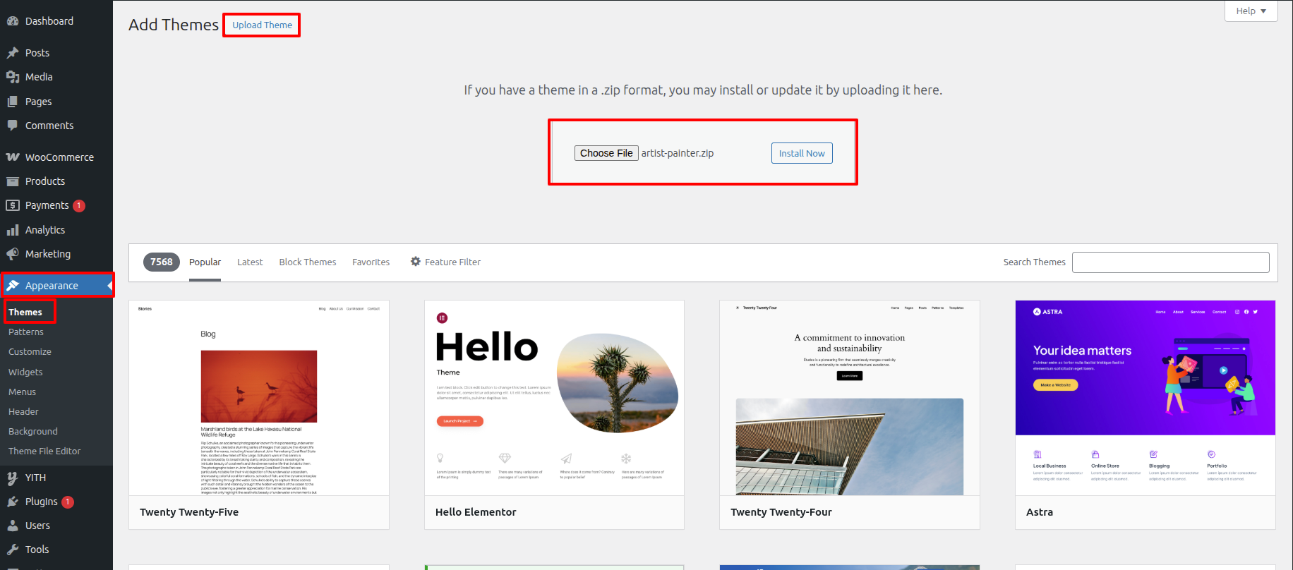1293x570 pixels.
Task: Select the Astra theme thumbnail
Action: (1145, 398)
